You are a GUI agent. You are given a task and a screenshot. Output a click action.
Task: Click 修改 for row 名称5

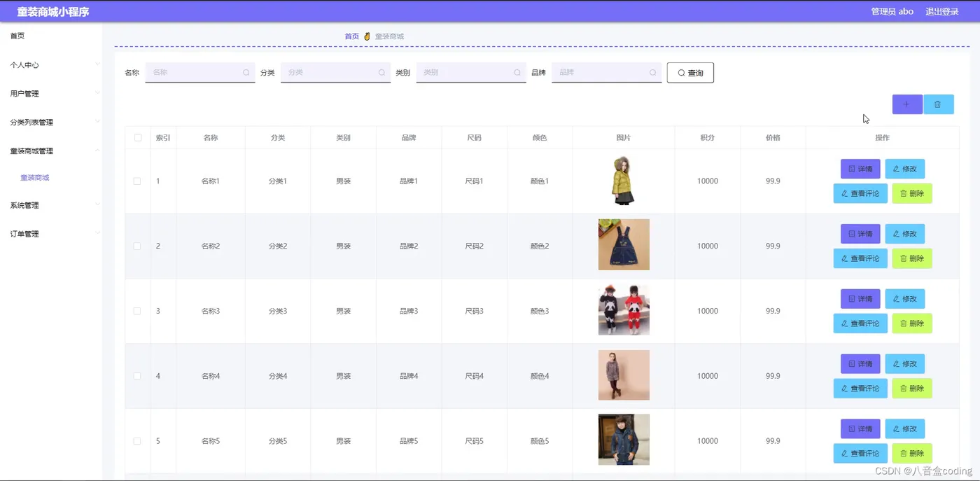tap(905, 428)
